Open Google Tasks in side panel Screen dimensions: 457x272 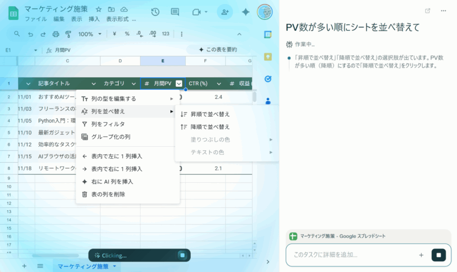pos(267,78)
